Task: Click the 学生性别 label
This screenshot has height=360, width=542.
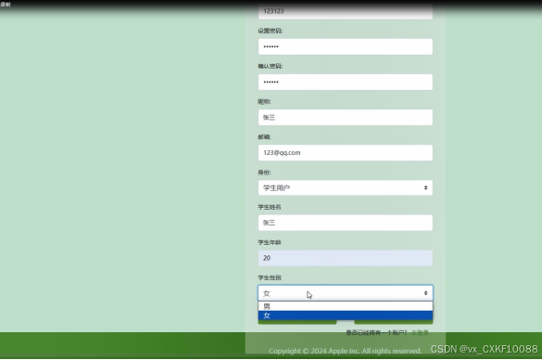Action: 270,277
